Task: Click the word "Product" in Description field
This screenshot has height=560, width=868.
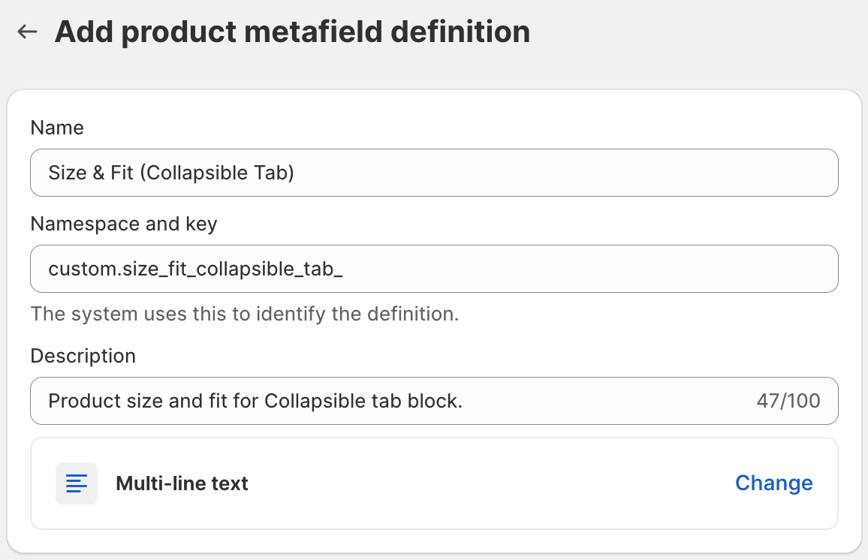Action: coord(80,401)
